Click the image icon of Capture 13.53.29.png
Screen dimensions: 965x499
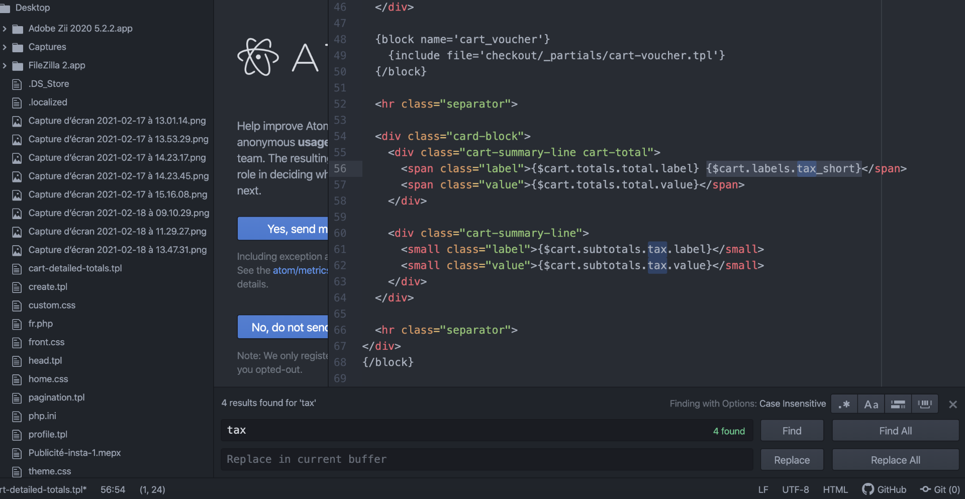pyautogui.click(x=17, y=139)
